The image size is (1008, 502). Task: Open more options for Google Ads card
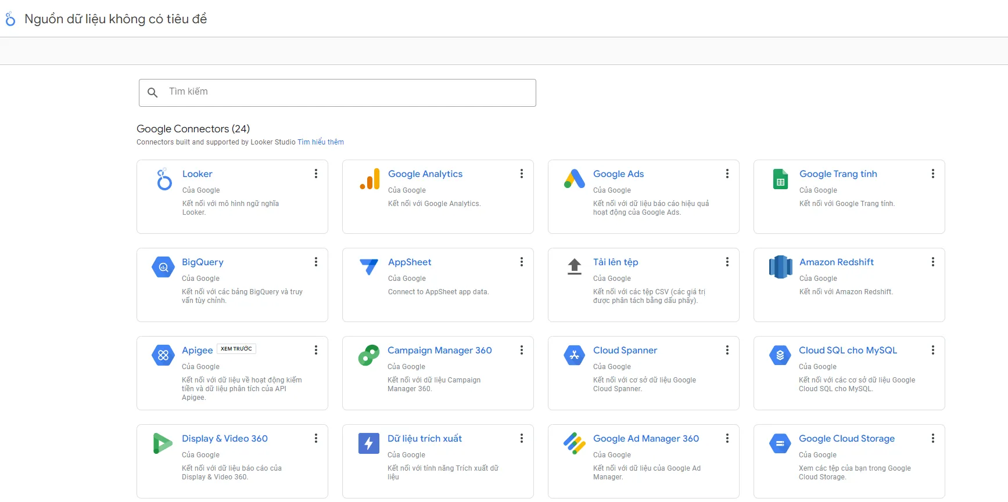[x=727, y=174]
